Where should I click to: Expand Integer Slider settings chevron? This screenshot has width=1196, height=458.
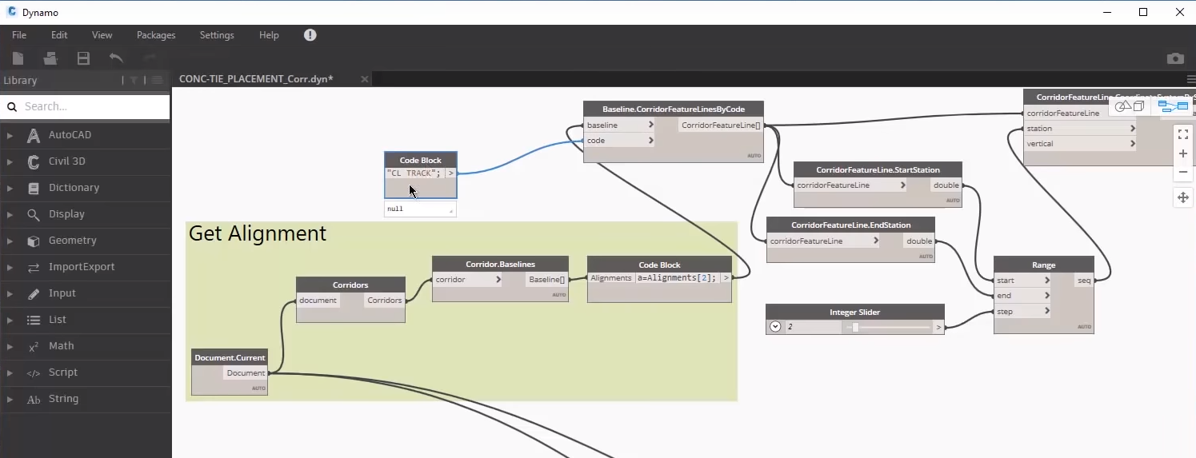(x=775, y=326)
